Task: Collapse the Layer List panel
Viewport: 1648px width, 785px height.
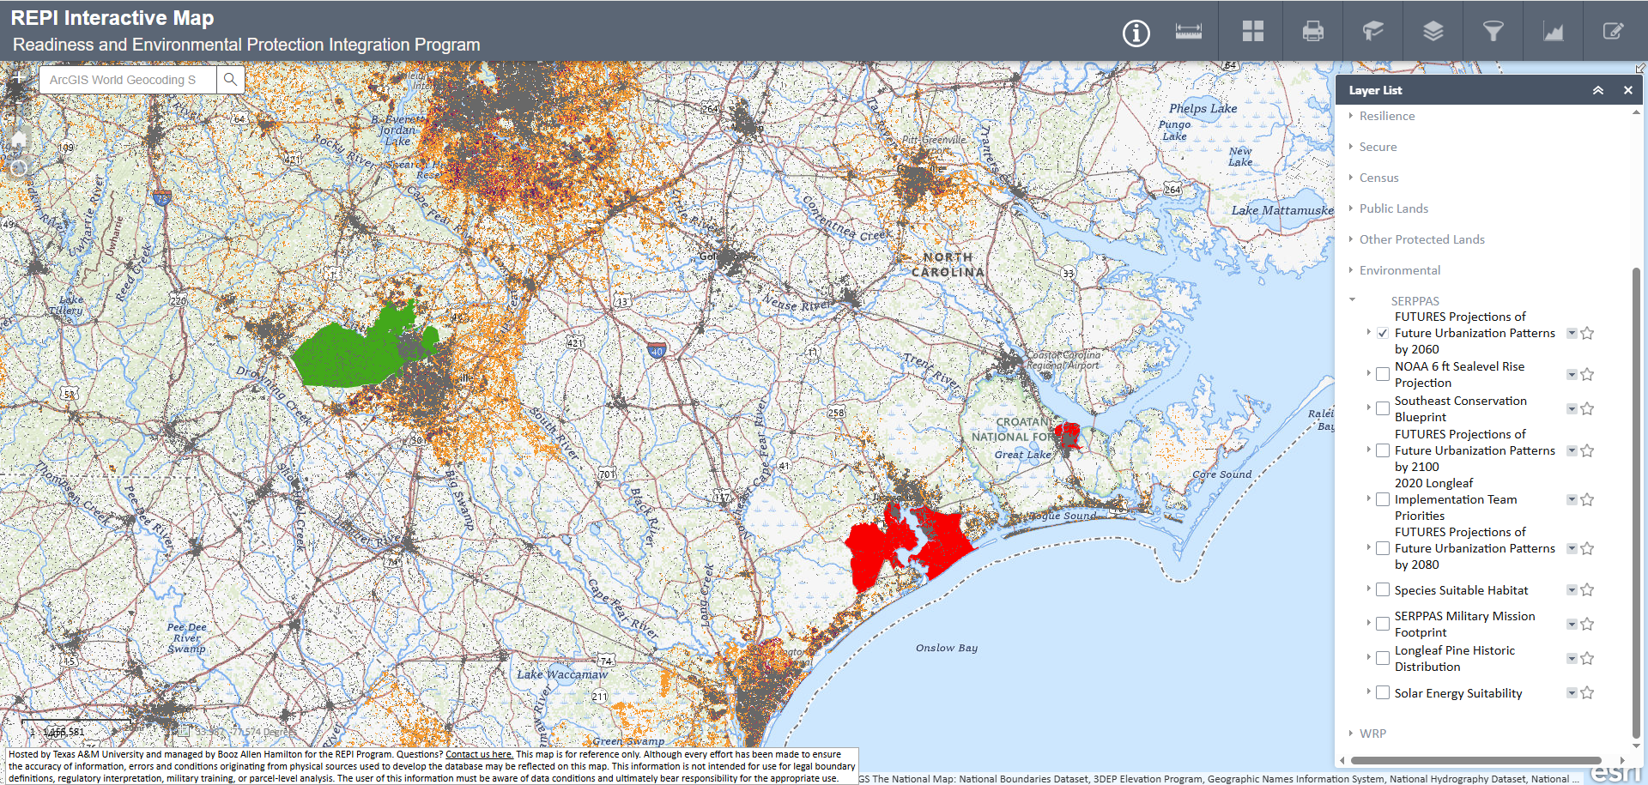Action: (x=1597, y=90)
